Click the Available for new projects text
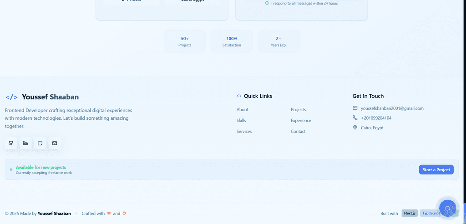This screenshot has width=466, height=224. (41, 167)
